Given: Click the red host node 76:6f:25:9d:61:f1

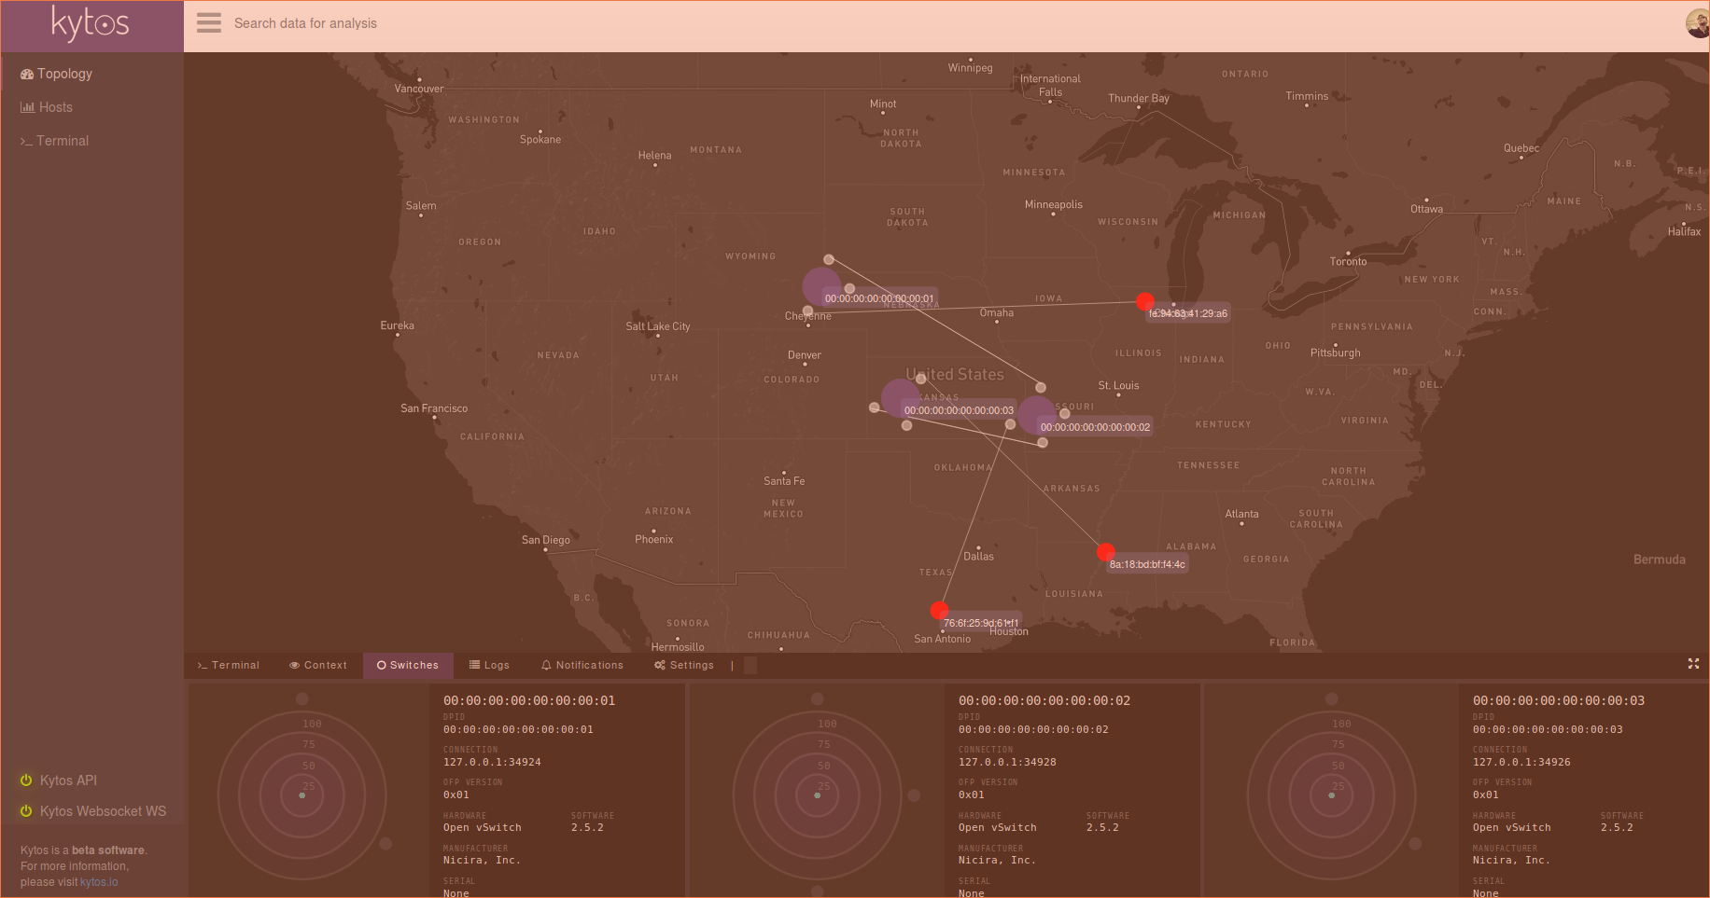Looking at the screenshot, I should 940,611.
